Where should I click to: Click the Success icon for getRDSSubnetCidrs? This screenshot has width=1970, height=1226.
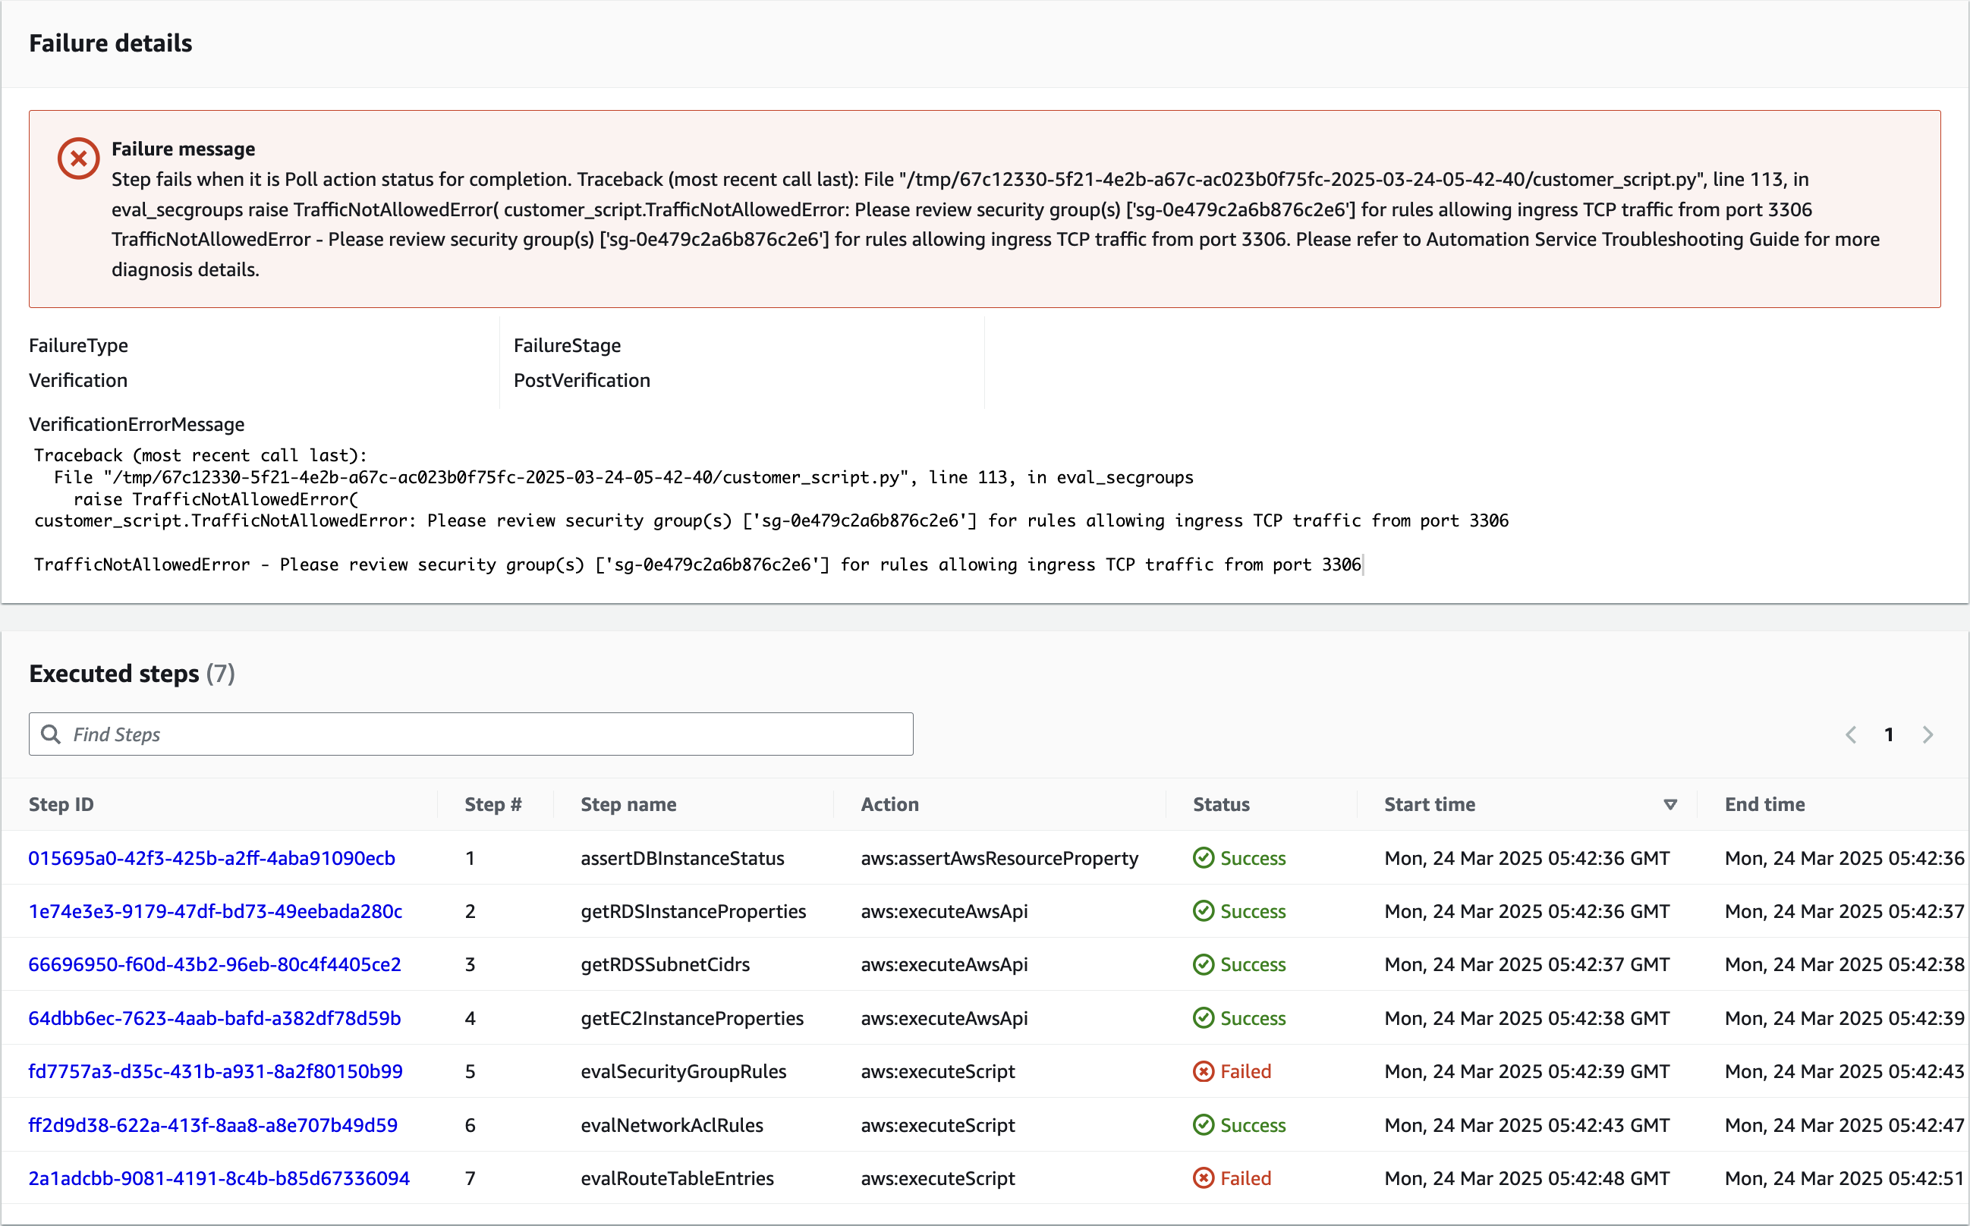(x=1204, y=964)
